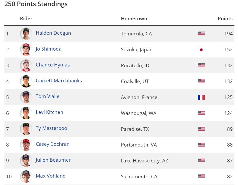This screenshot has height=185, width=238.
Task: Select the Levi Kitchen name link
Action: pyautogui.click(x=49, y=112)
